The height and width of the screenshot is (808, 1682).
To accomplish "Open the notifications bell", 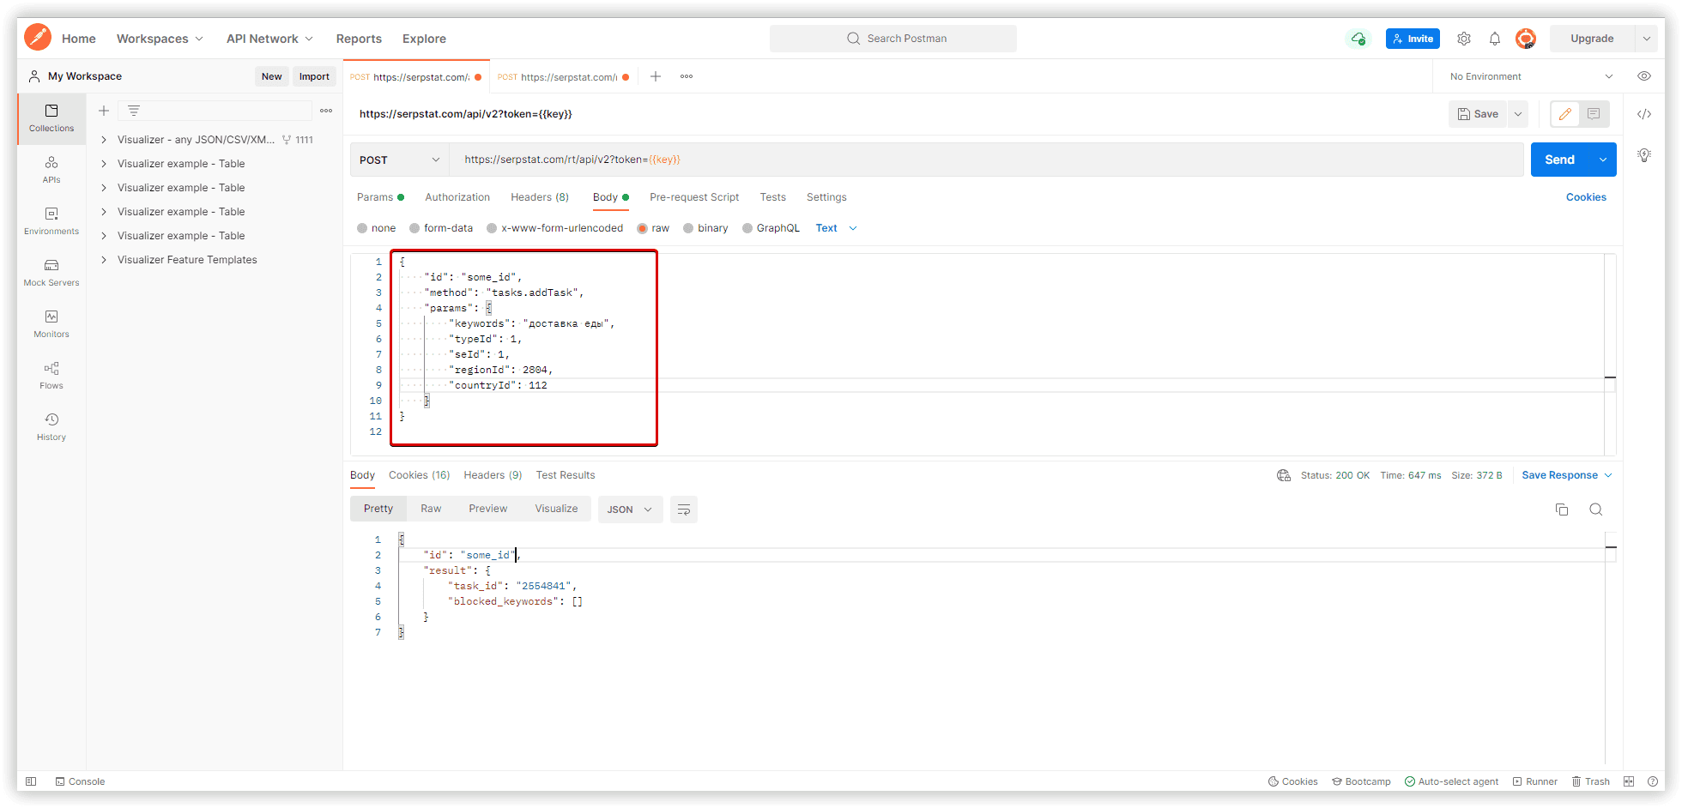I will click(x=1495, y=39).
